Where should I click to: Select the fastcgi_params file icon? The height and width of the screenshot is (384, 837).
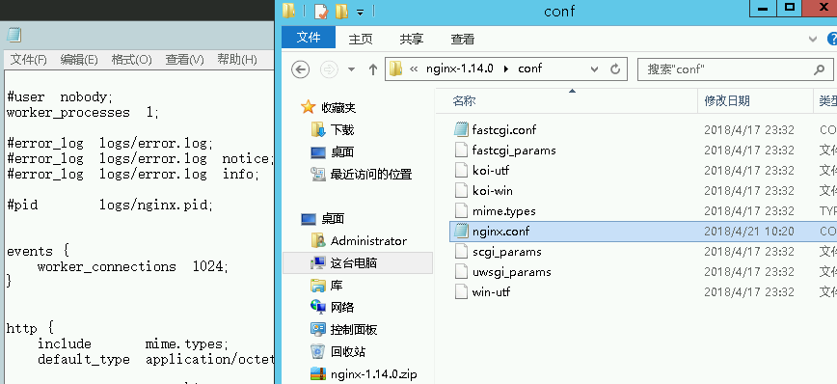pyautogui.click(x=461, y=150)
